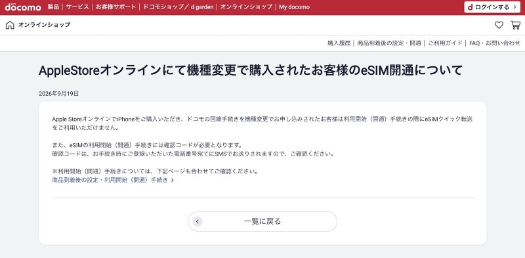Open the サービス menu

(x=77, y=7)
